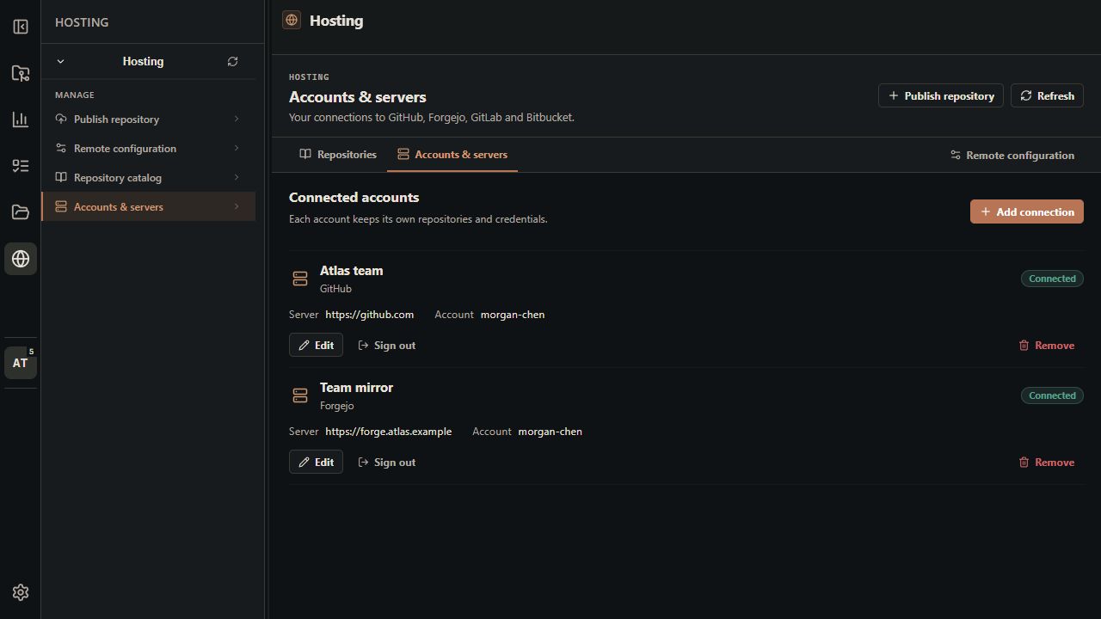The width and height of the screenshot is (1101, 619).
Task: Open Repository catalog in Manage list
Action: (148, 178)
